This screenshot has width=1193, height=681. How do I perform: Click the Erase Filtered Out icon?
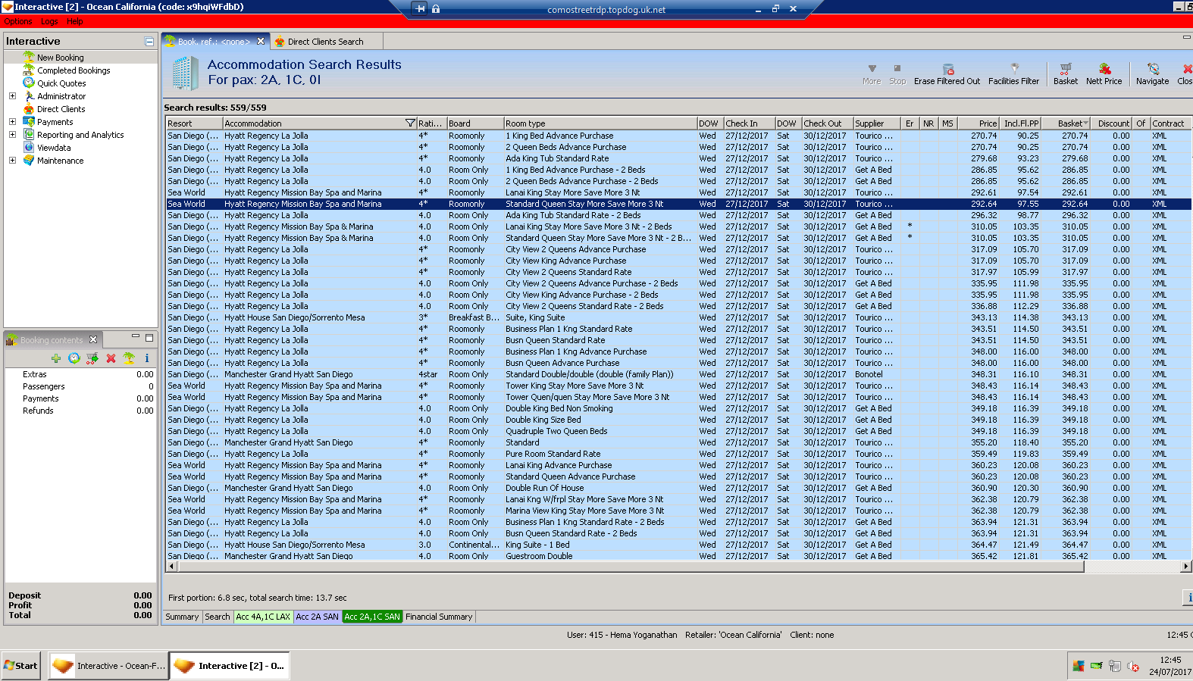[947, 69]
